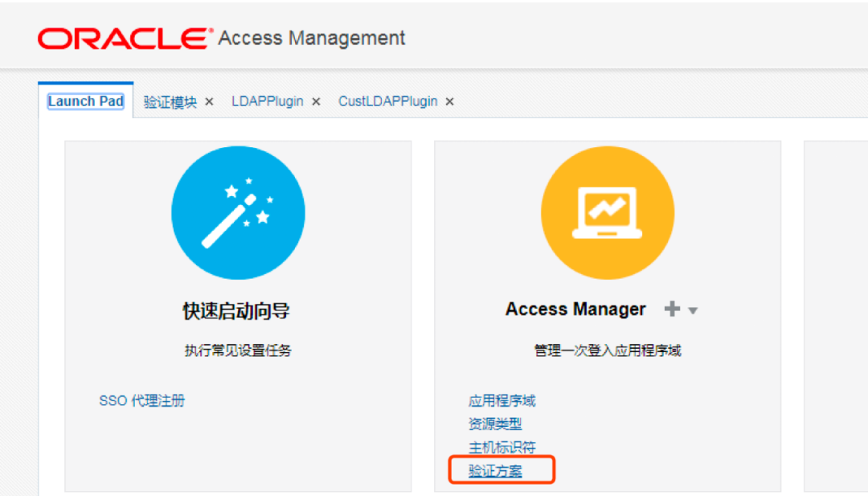
Task: Open the SSO 代理注册 link
Action: (x=142, y=401)
